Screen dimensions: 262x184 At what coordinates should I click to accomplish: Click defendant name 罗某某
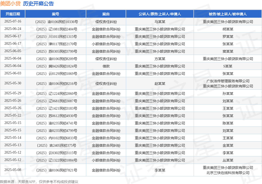(x=228, y=37)
